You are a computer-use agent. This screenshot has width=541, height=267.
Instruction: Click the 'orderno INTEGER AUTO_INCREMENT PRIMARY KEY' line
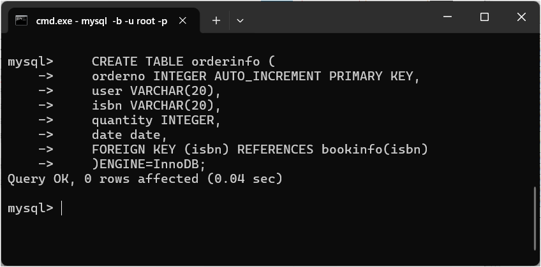[256, 76]
